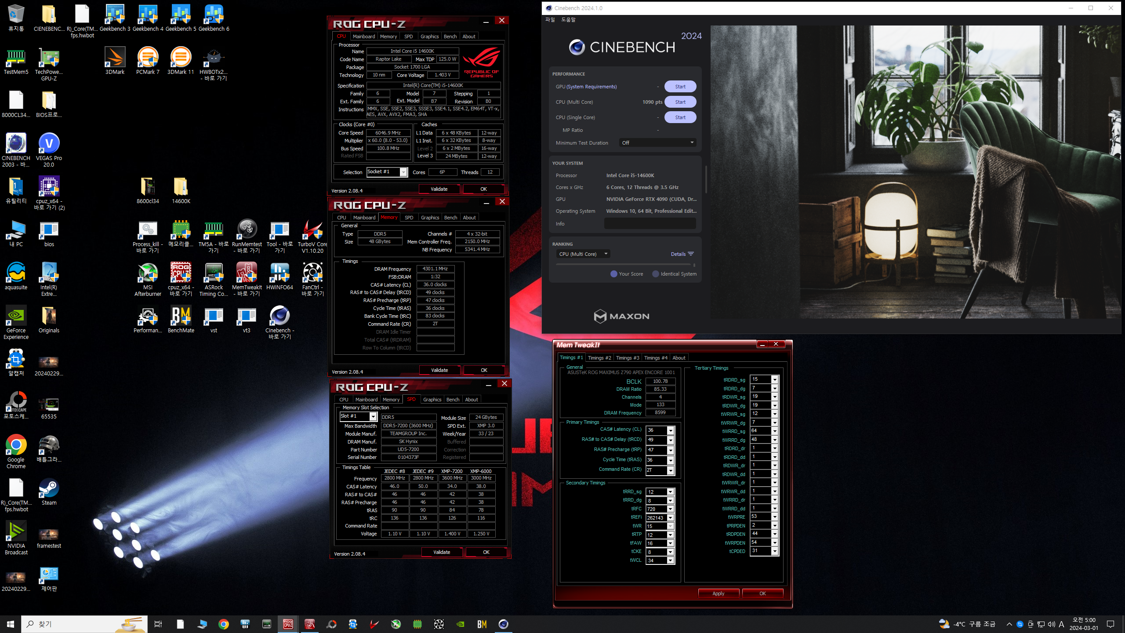The image size is (1125, 633).
Task: Select TechPowerUp GPU-Z desktop icon
Action: pos(49,64)
